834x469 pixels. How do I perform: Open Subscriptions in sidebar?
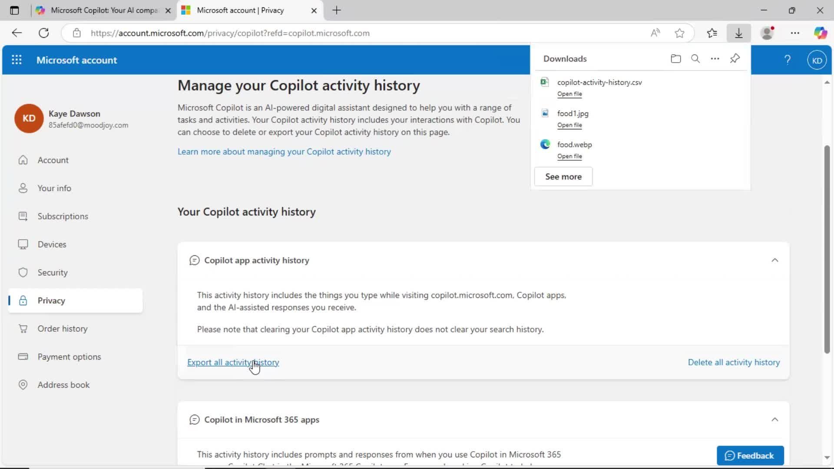pyautogui.click(x=75, y=216)
